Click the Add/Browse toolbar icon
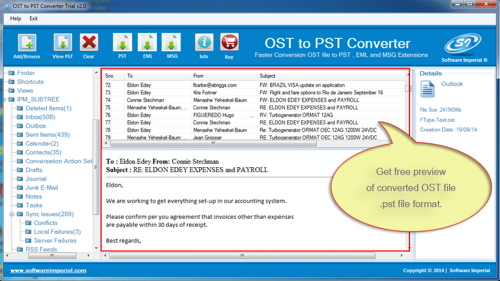This screenshot has height=281, width=500. (x=27, y=42)
